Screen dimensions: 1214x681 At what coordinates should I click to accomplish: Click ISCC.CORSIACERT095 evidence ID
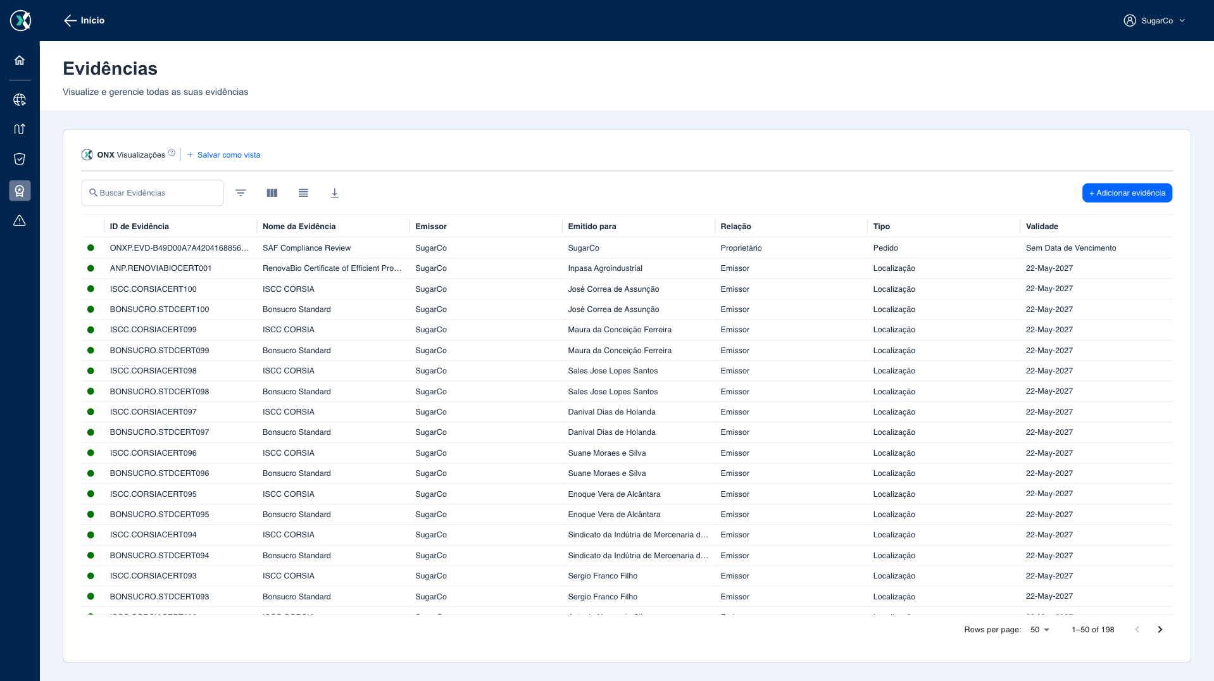(x=153, y=494)
